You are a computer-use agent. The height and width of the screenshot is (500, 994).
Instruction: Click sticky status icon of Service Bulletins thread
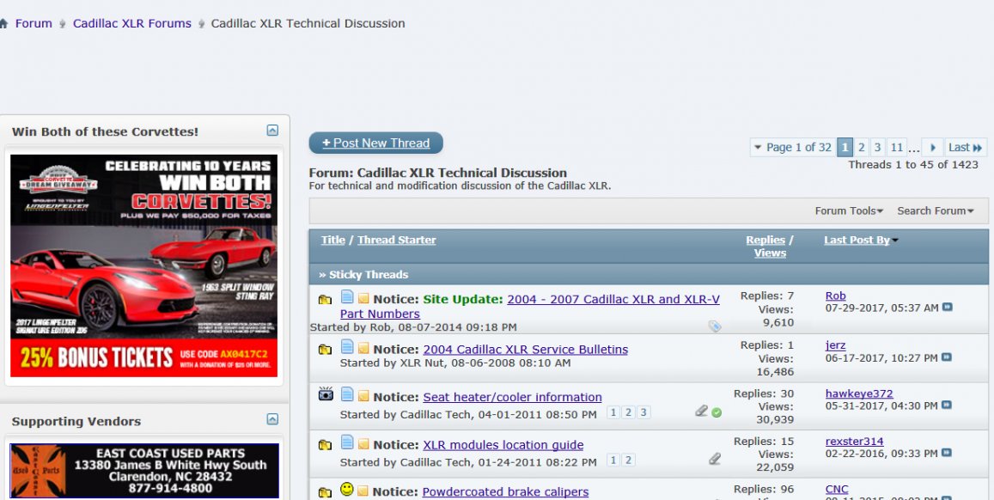point(326,349)
